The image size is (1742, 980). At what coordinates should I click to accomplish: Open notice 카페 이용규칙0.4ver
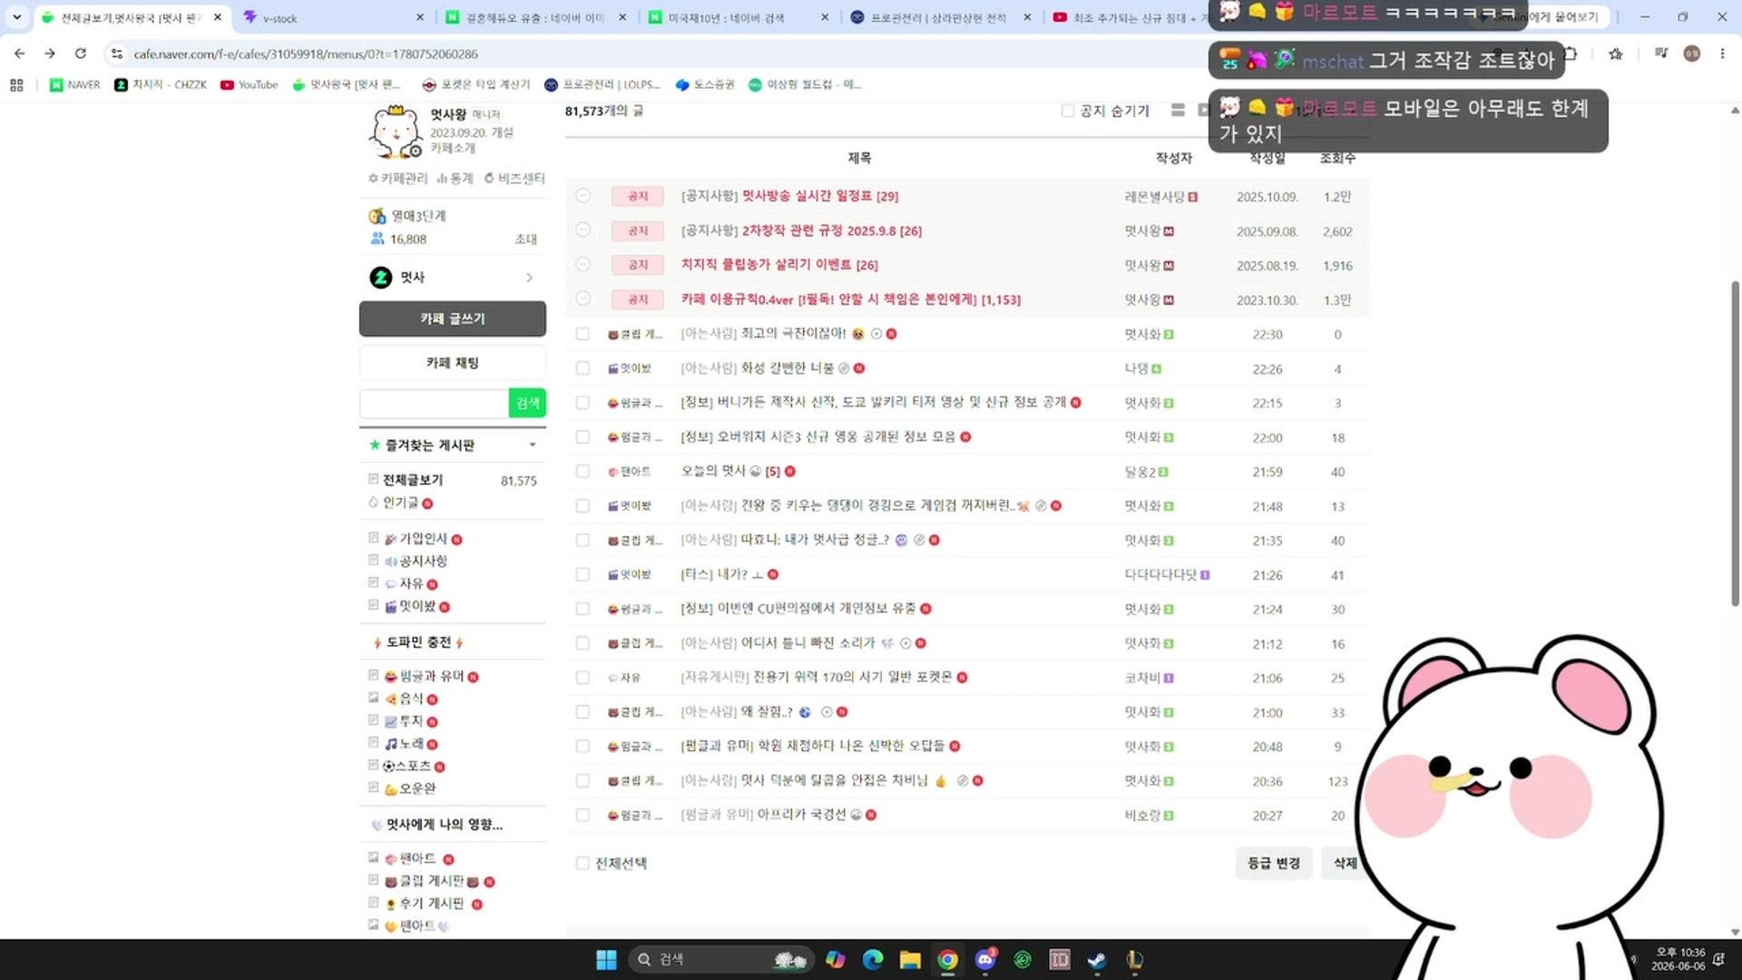click(851, 299)
